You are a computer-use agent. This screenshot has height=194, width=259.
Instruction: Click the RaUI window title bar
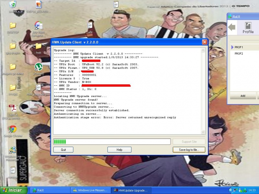coord(243,16)
